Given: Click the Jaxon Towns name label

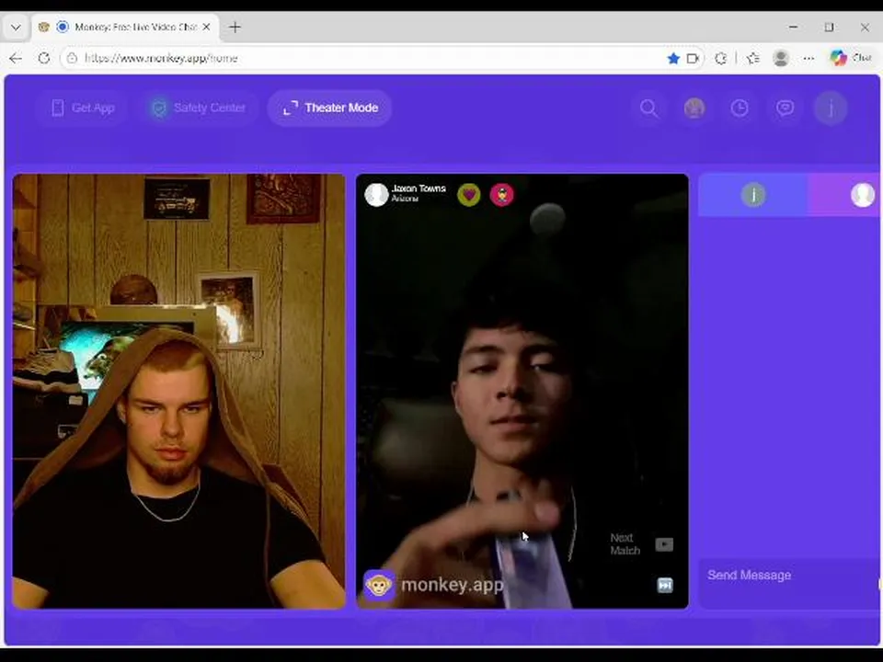Looking at the screenshot, I should [419, 188].
